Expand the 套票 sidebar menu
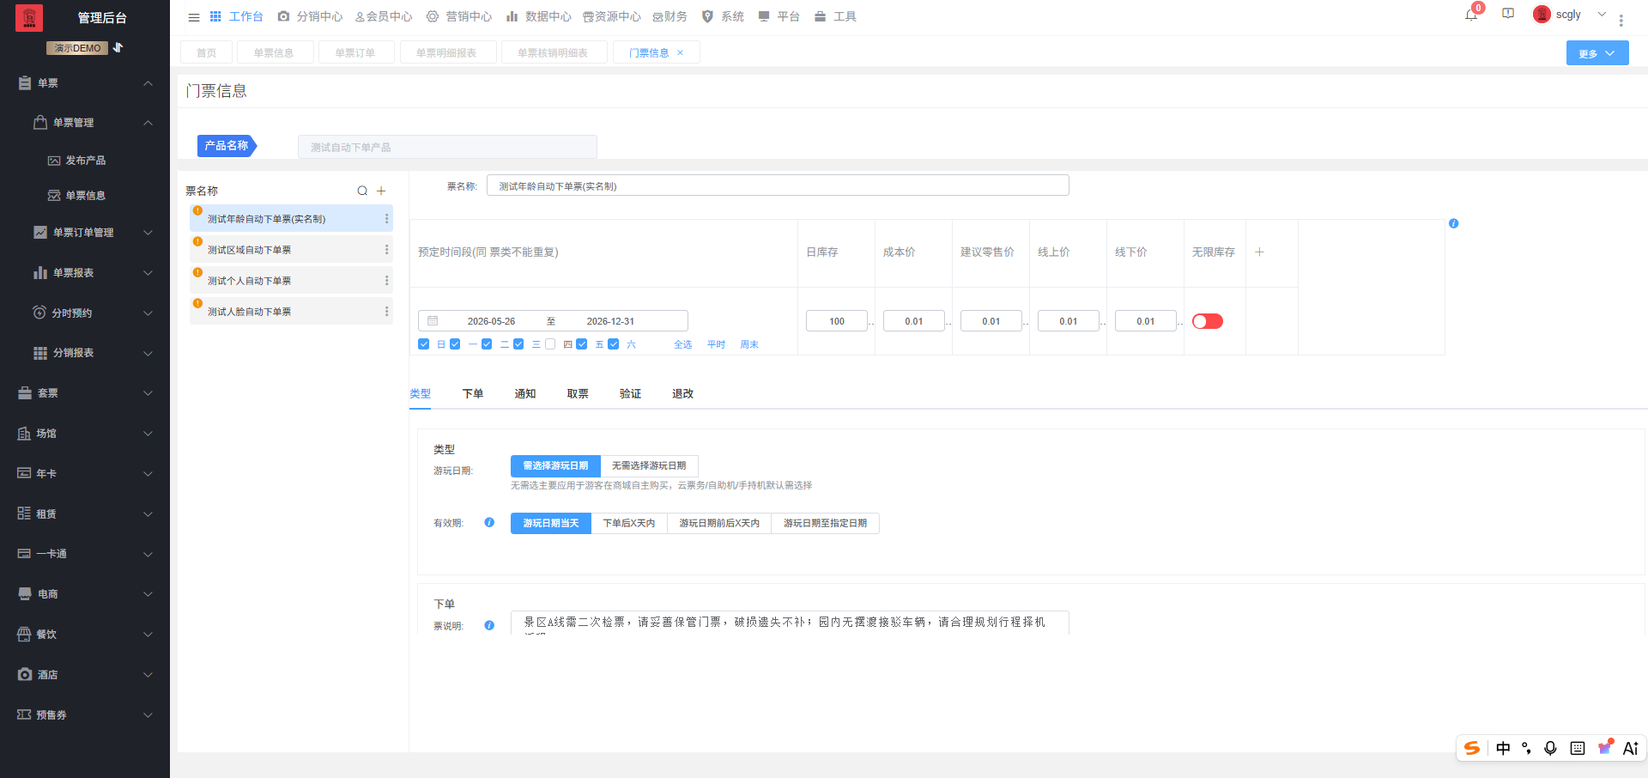The image size is (1648, 778). pos(85,392)
